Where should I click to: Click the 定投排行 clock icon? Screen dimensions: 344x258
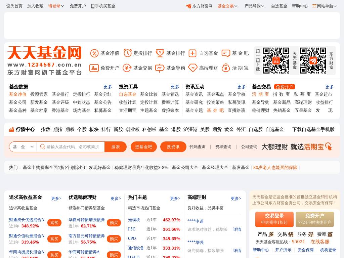pyautogui.click(x=127, y=53)
